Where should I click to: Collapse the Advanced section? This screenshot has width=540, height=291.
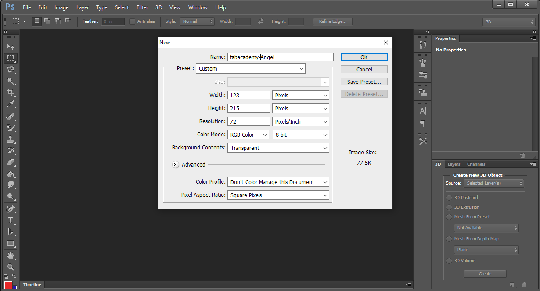[176, 165]
